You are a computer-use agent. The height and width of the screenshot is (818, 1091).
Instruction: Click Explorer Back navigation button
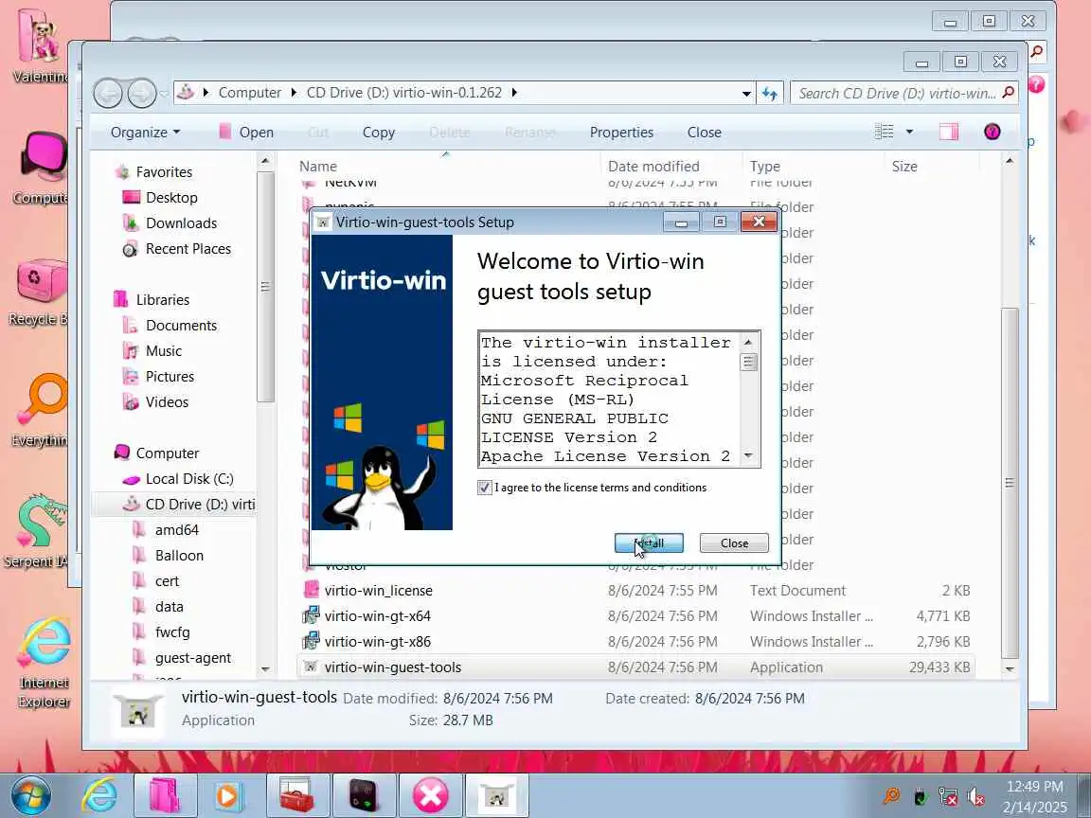pyautogui.click(x=108, y=93)
